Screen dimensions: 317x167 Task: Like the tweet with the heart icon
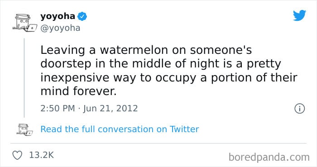pyautogui.click(x=17, y=155)
